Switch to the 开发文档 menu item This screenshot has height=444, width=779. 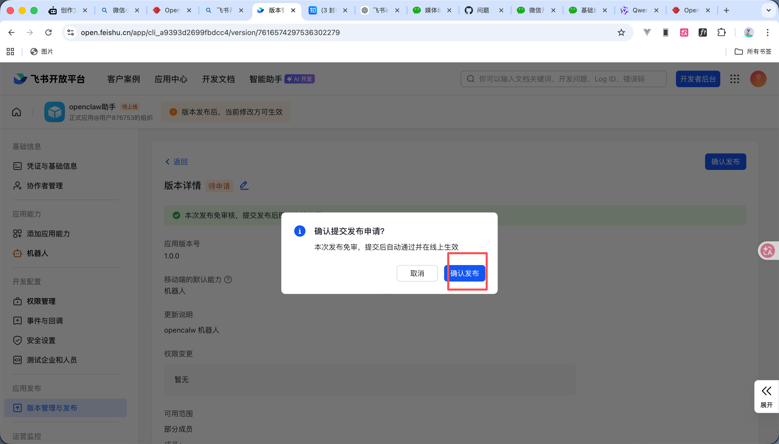tap(218, 79)
